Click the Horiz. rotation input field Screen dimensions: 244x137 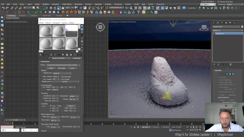(55, 77)
